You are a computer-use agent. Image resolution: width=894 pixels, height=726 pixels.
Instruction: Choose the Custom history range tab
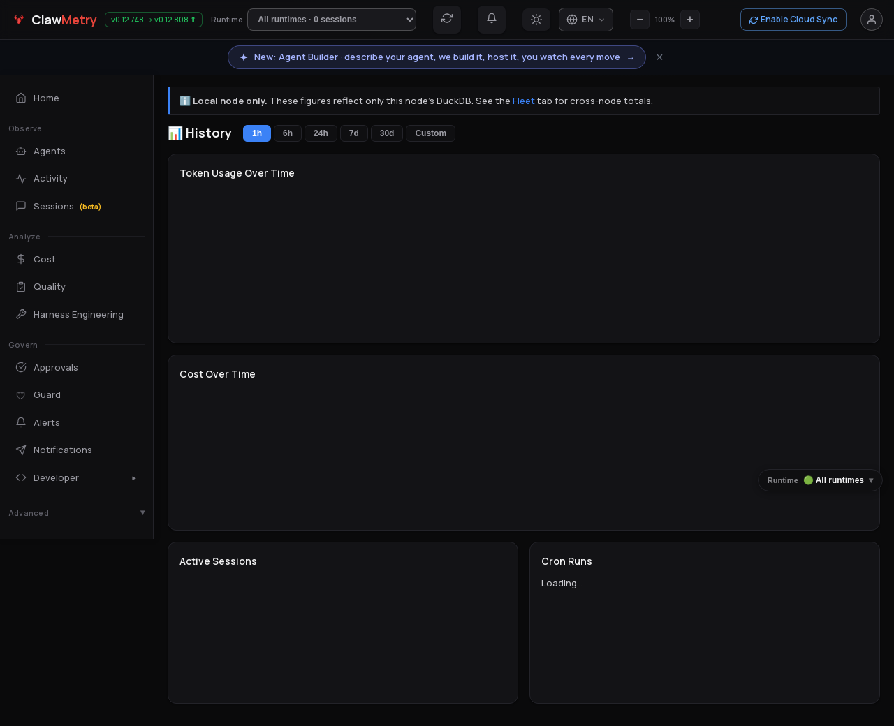point(430,133)
